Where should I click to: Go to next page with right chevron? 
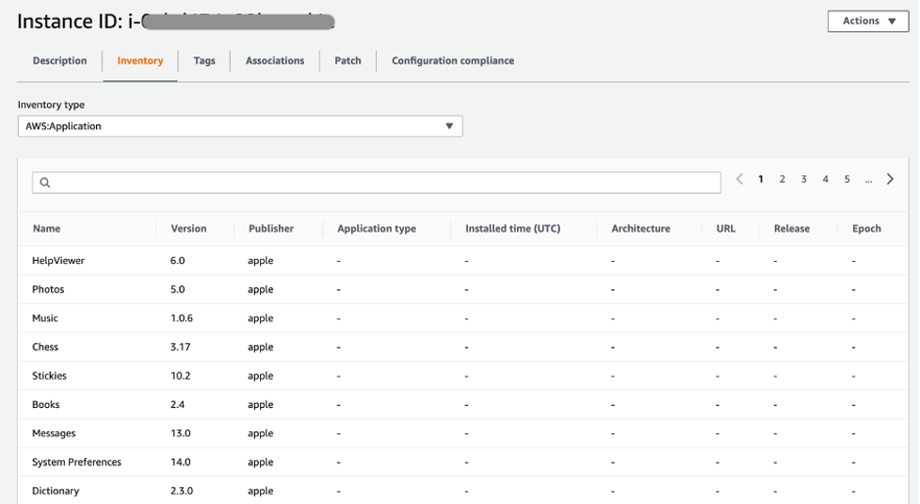tap(890, 179)
